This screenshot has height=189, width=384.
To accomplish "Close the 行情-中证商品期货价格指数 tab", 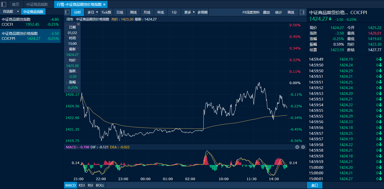I will point(104,4).
